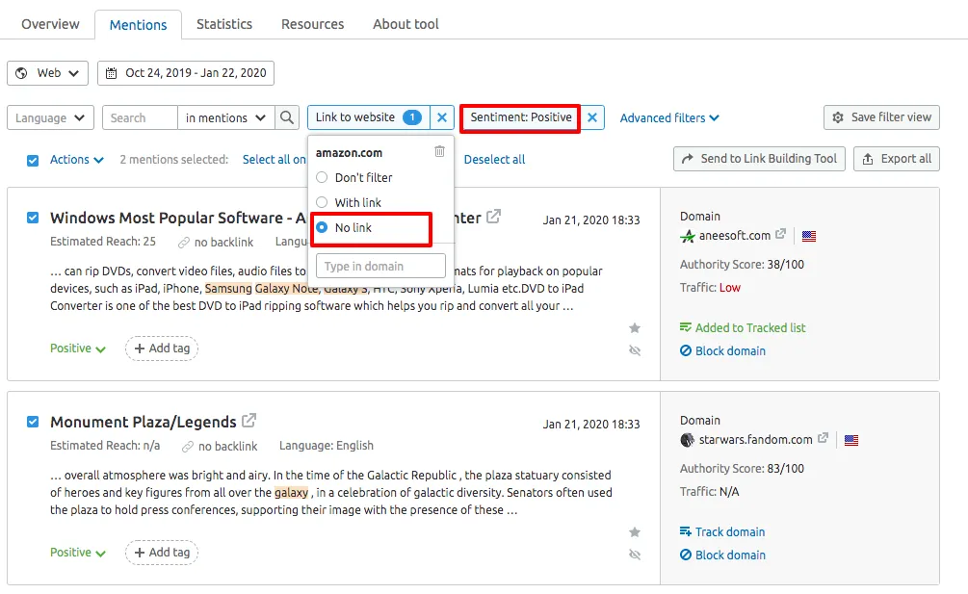The height and width of the screenshot is (594, 968).
Task: Uncheck the Monument Plaza/Legends mention checkbox
Action: [x=33, y=422]
